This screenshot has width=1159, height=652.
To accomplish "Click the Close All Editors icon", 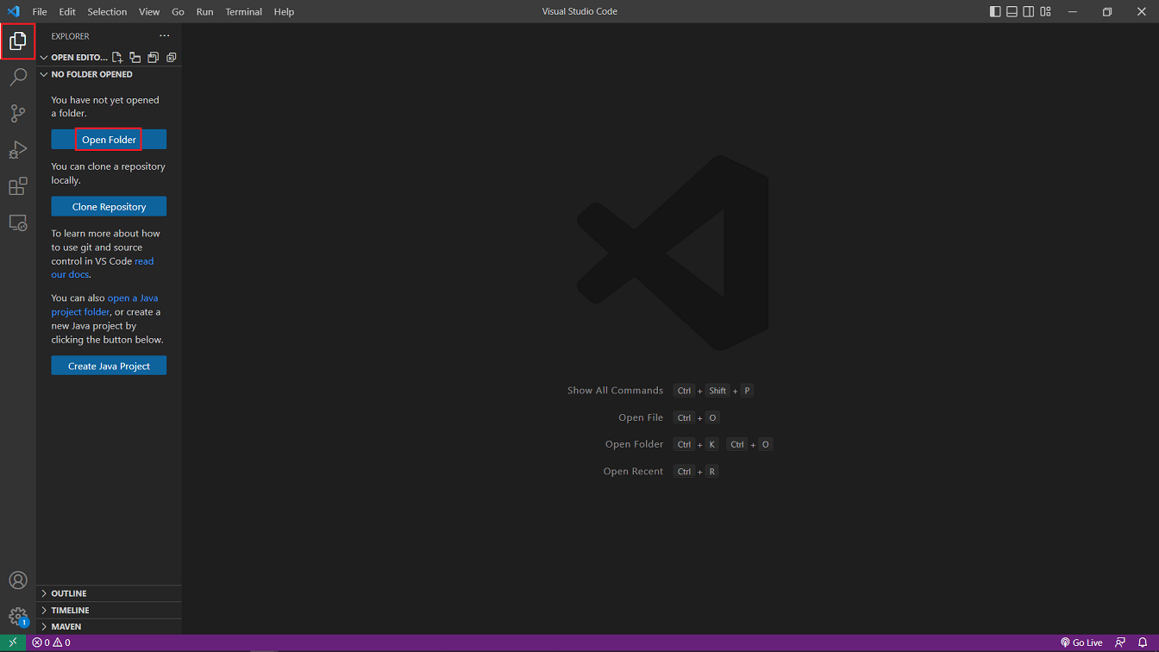I will click(x=172, y=58).
